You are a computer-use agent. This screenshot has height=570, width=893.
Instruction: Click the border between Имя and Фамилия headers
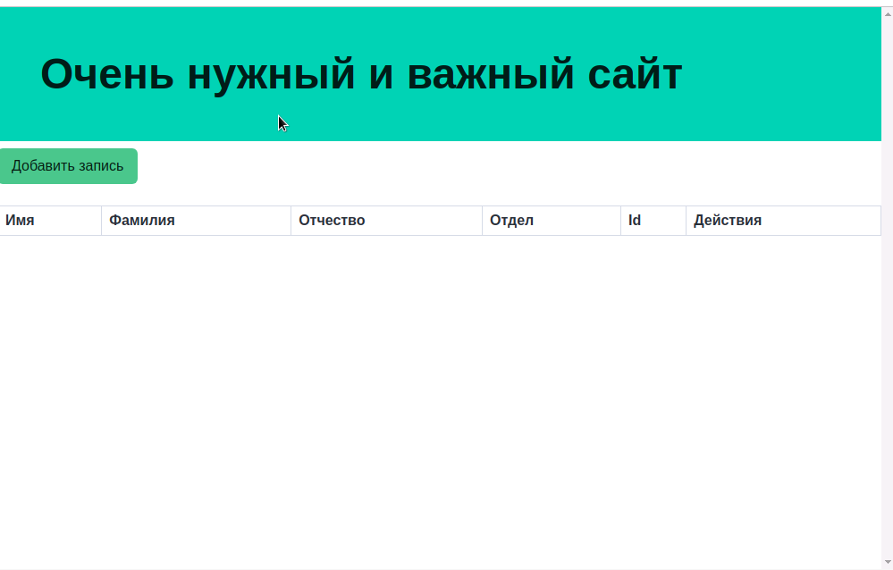tap(102, 220)
